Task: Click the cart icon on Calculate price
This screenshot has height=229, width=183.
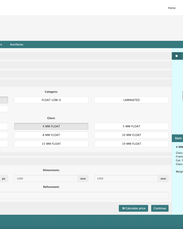Action: (x=123, y=208)
